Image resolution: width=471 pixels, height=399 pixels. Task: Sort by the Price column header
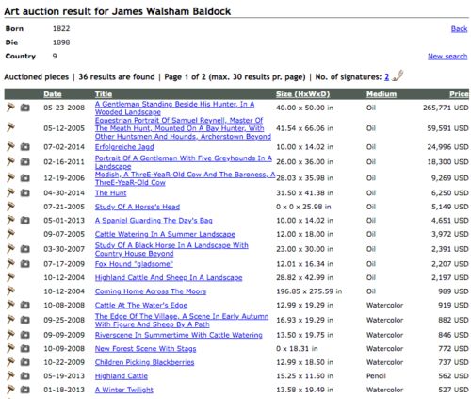pos(459,94)
